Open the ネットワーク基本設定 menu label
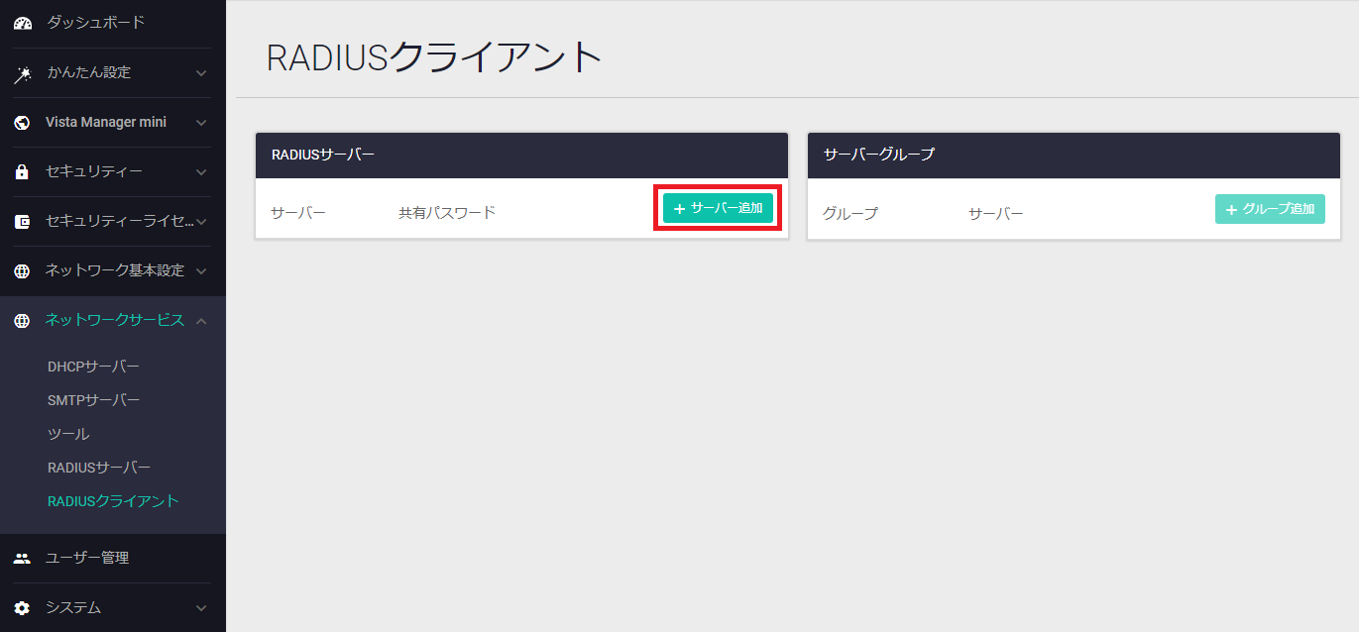Screen dimensions: 1359x632 tap(115, 270)
